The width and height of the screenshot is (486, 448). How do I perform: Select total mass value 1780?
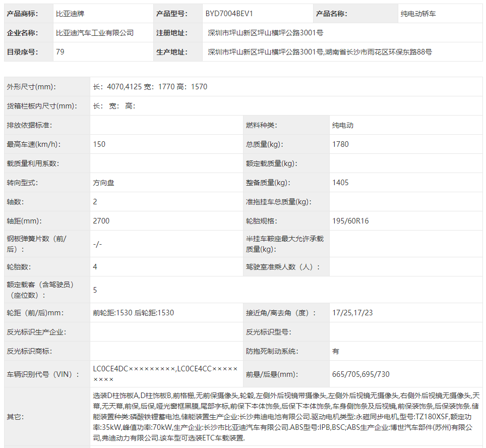pyautogui.click(x=340, y=144)
